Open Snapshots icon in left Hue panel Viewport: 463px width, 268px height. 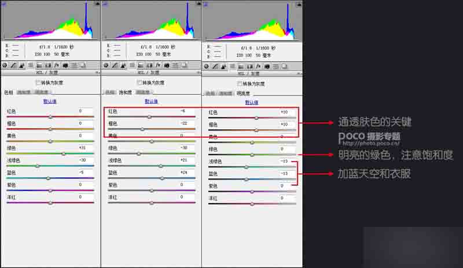tap(83, 65)
